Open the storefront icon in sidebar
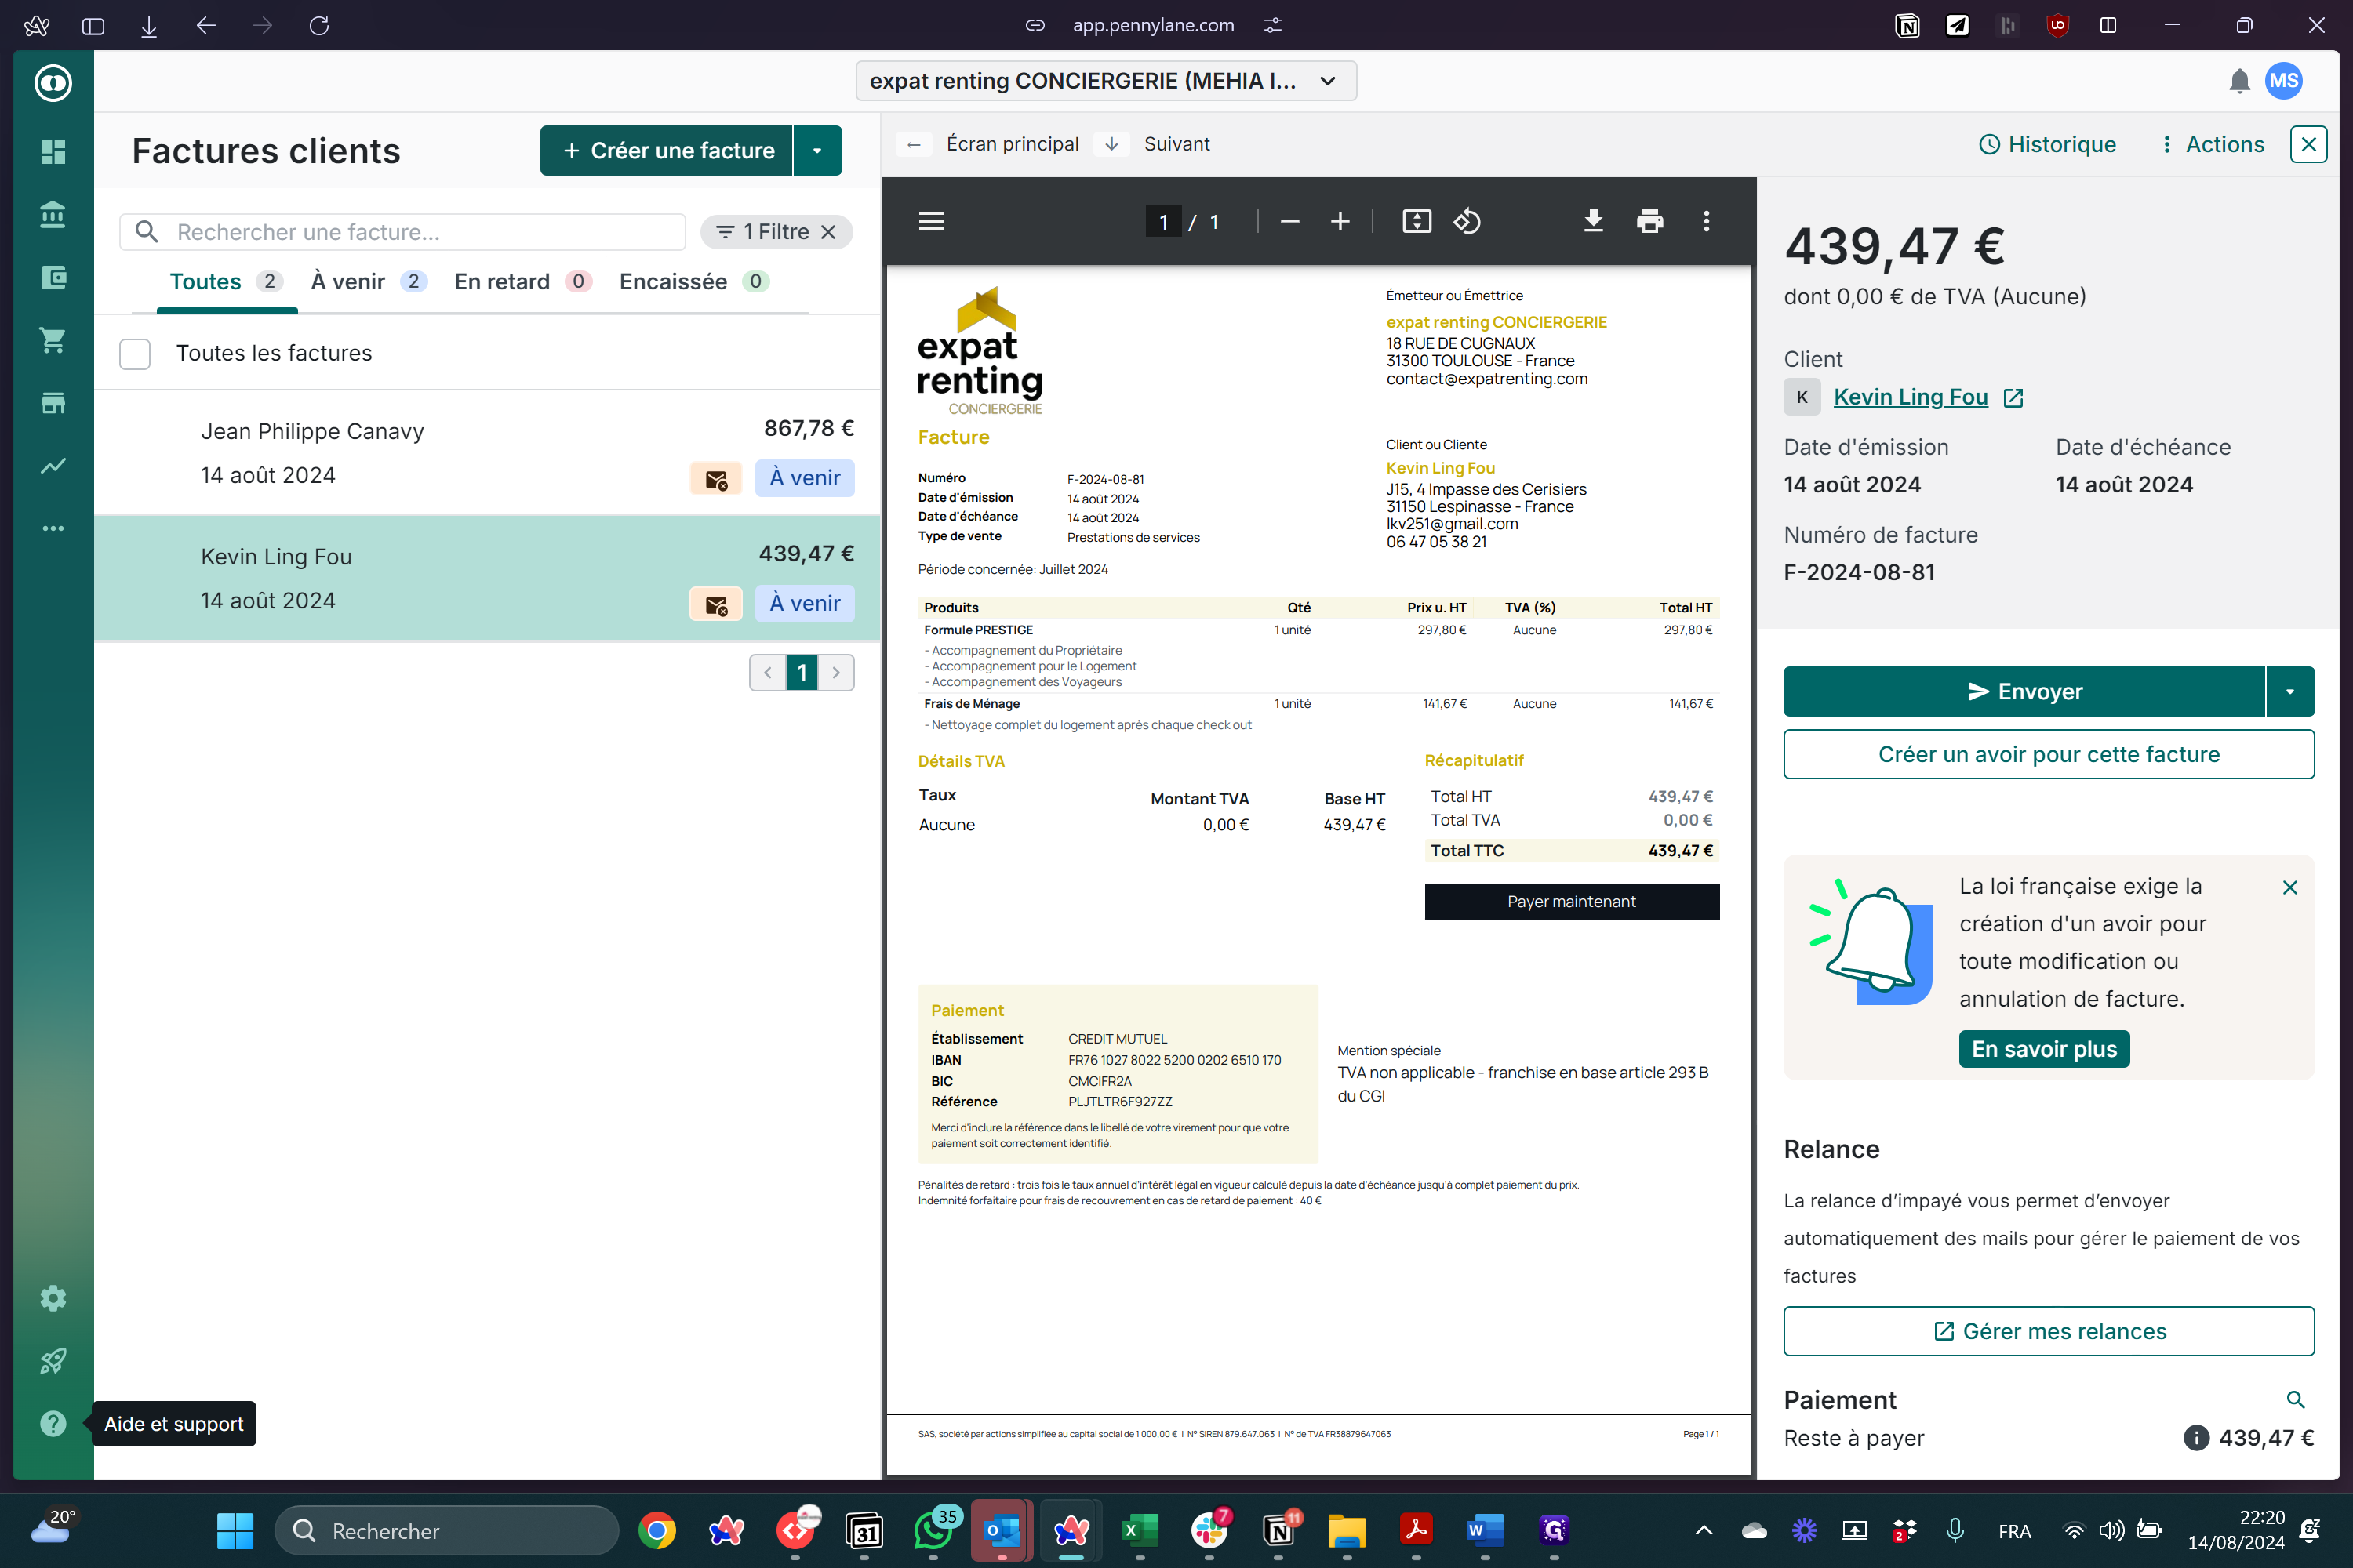2353x1568 pixels. click(53, 403)
